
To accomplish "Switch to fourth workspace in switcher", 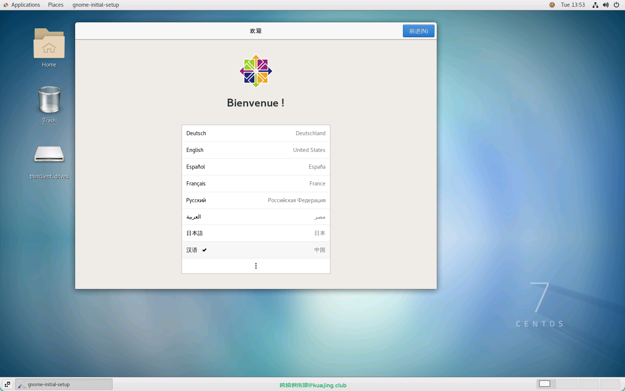I will pyautogui.click(x=610, y=384).
